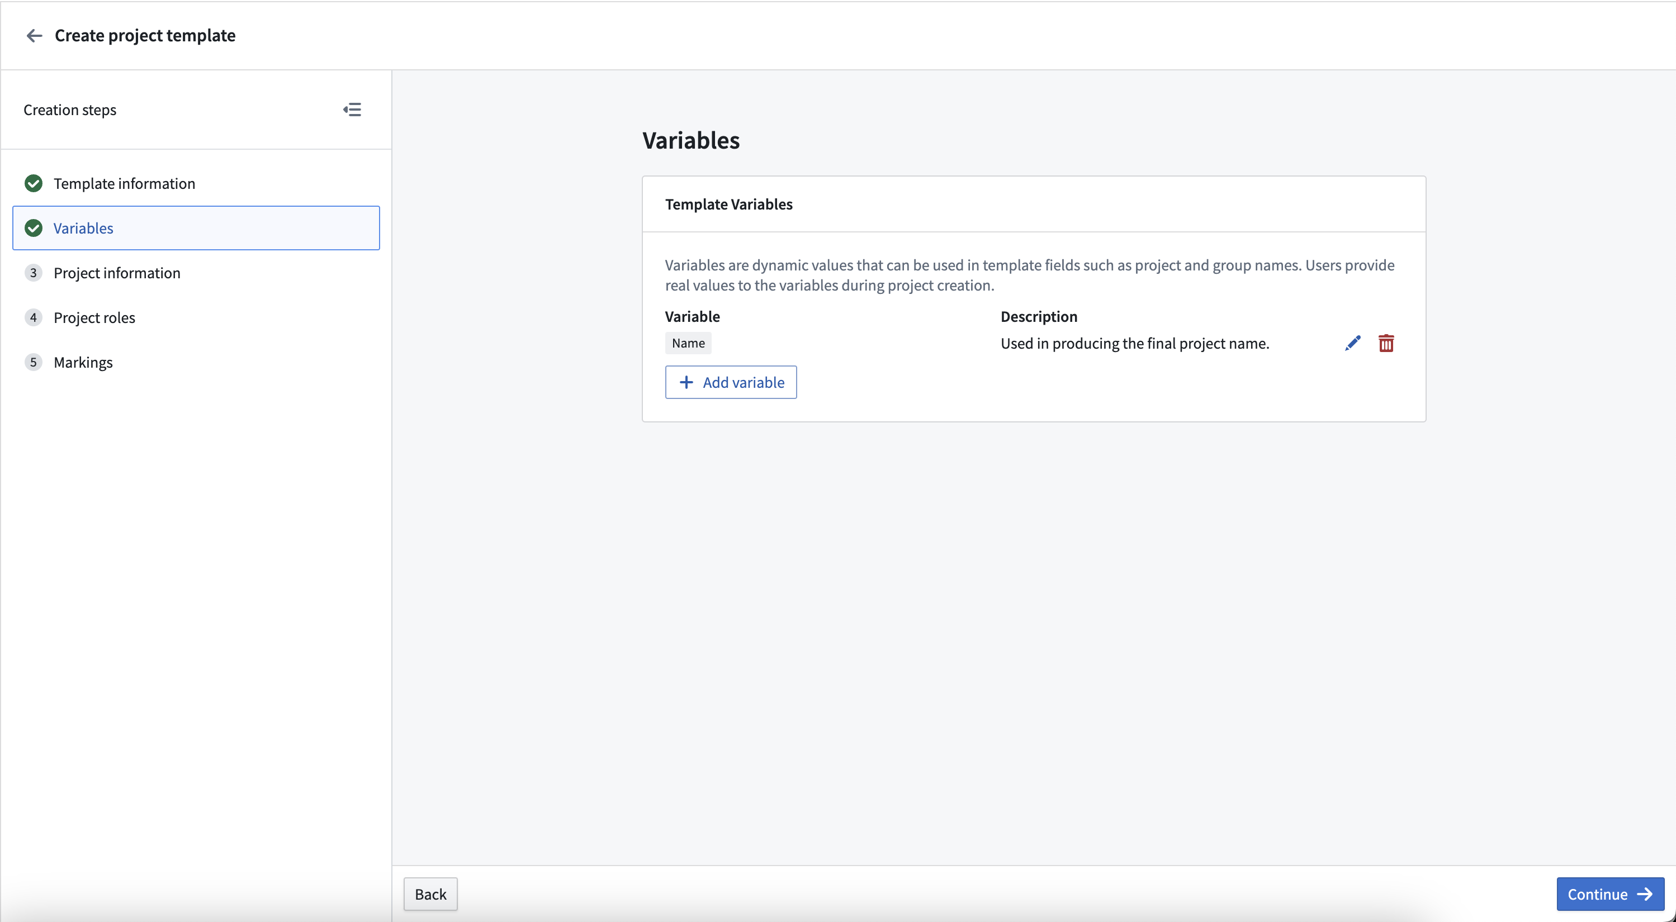Delete the Name variable with trash icon
Image resolution: width=1676 pixels, height=922 pixels.
pos(1386,343)
